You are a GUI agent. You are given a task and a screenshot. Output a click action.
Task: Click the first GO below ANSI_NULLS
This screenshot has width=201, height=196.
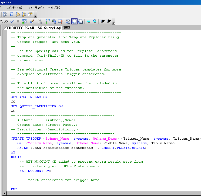[x=13, y=102]
